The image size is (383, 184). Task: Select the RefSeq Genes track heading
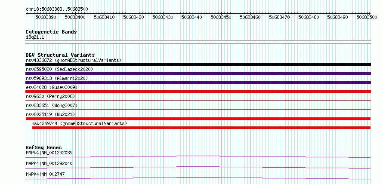click(x=43, y=147)
